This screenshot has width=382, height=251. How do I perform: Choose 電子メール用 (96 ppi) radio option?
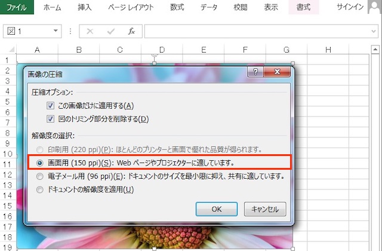[x=40, y=176]
